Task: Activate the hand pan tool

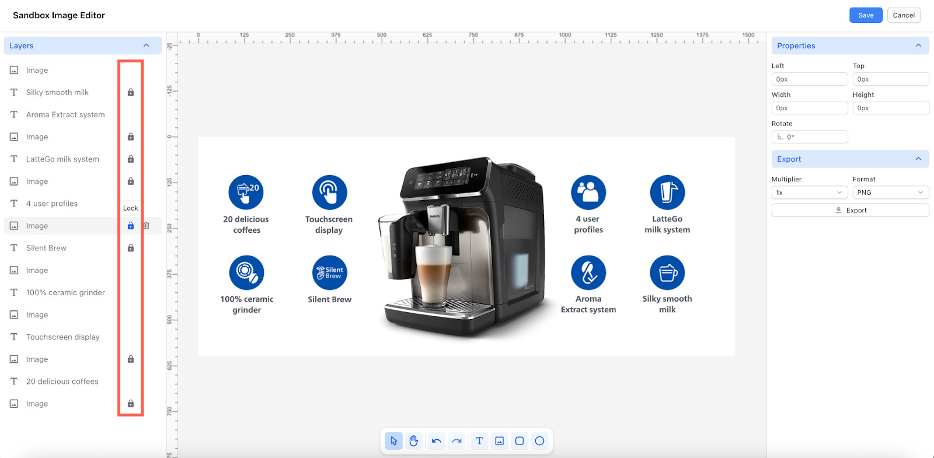Action: tap(414, 441)
